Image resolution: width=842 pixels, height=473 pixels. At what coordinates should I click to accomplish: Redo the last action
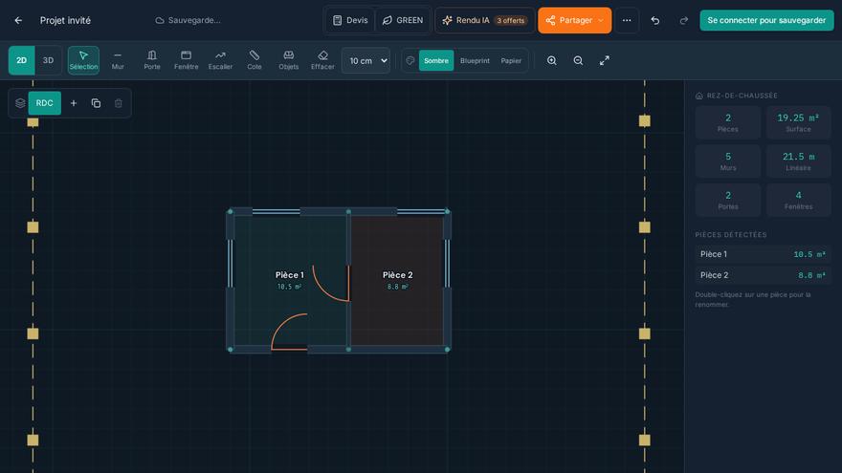pyautogui.click(x=683, y=20)
